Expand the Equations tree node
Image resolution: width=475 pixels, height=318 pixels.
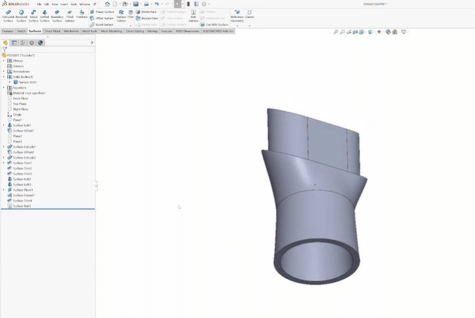[x=4, y=87]
